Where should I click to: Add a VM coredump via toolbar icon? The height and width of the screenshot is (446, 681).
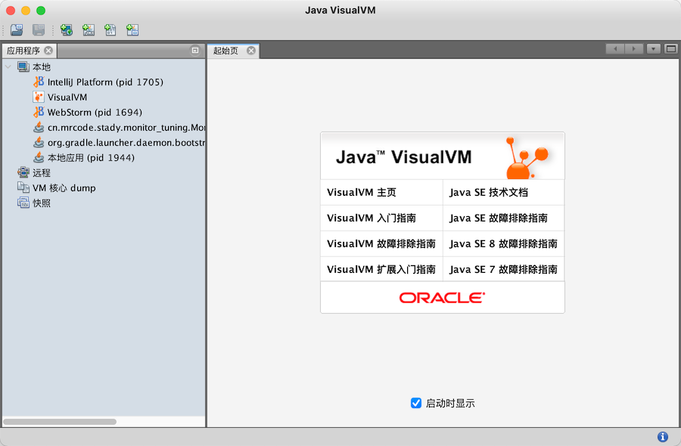pyautogui.click(x=110, y=29)
